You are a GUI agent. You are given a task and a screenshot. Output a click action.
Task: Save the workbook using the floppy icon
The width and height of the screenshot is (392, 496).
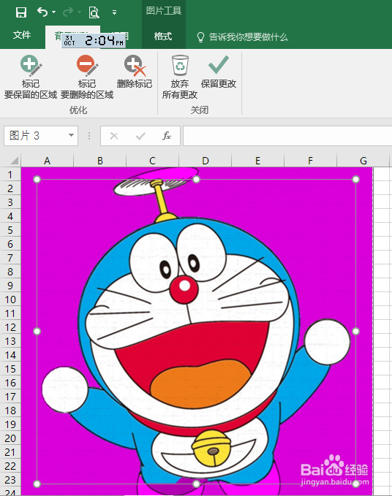[21, 12]
